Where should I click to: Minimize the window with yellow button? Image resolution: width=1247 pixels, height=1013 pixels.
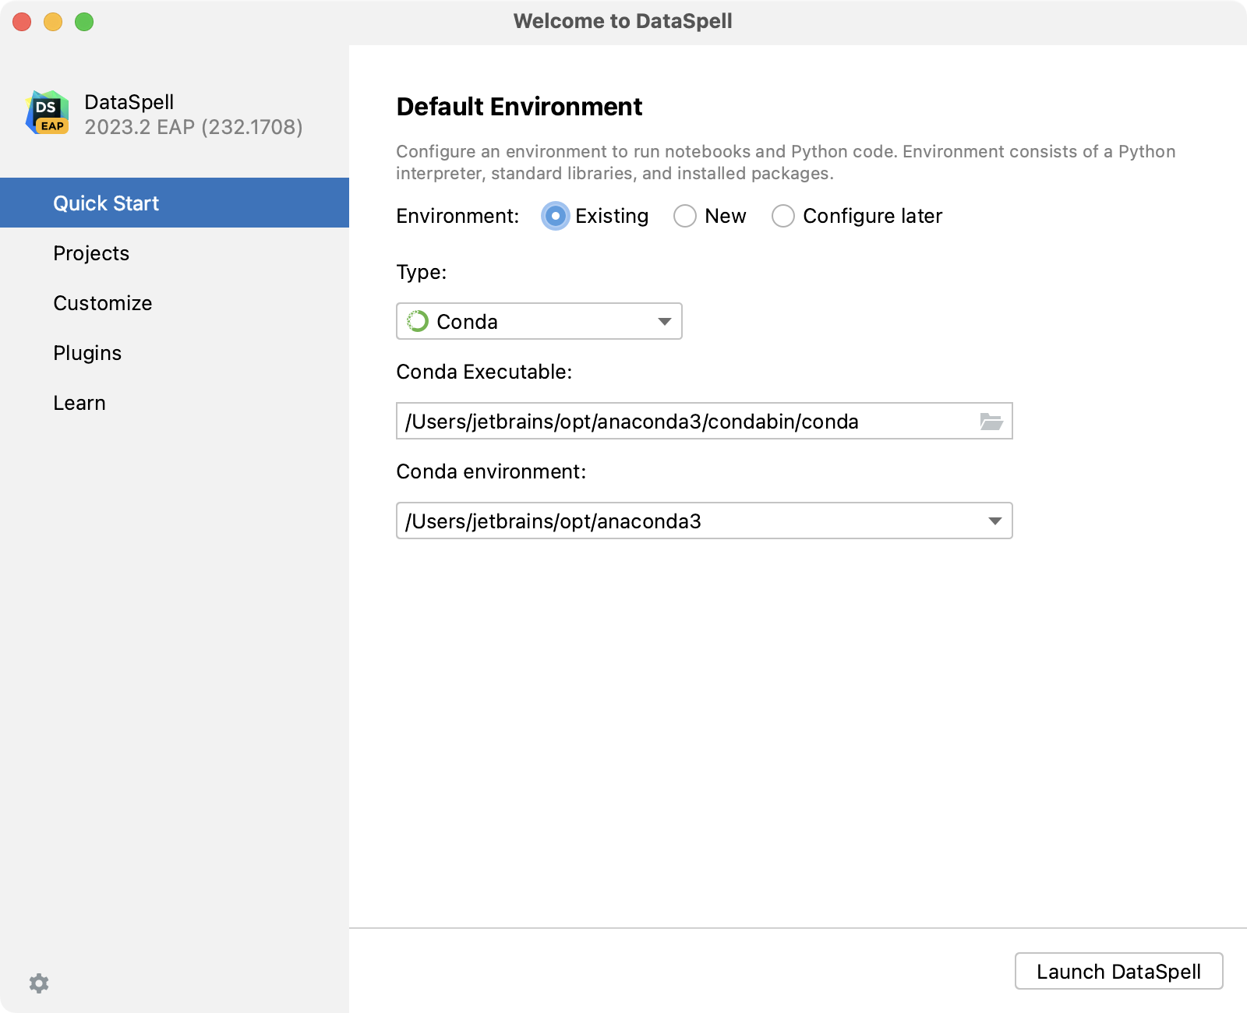point(53,22)
